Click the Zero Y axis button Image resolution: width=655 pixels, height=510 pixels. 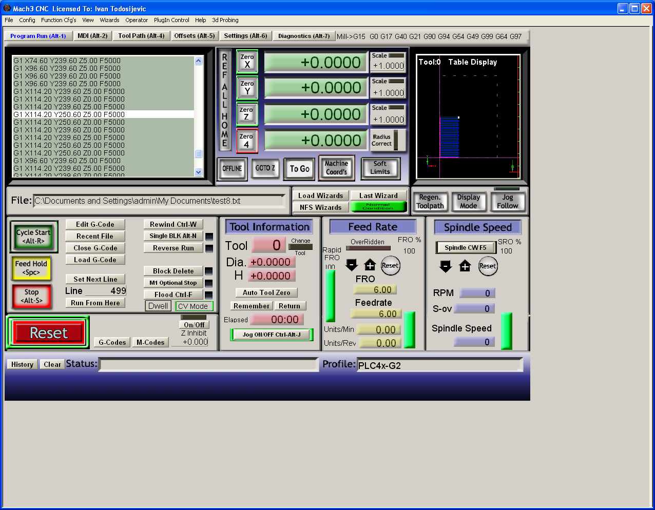(x=247, y=88)
